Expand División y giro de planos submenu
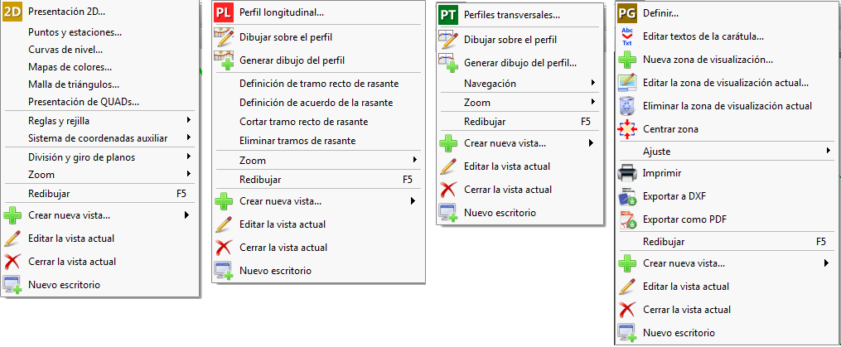This screenshot has width=841, height=347. pyautogui.click(x=189, y=157)
